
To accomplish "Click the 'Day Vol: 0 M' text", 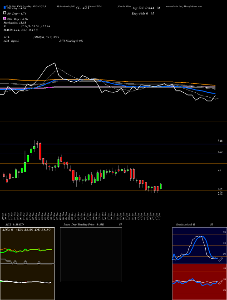I will coord(143,13).
